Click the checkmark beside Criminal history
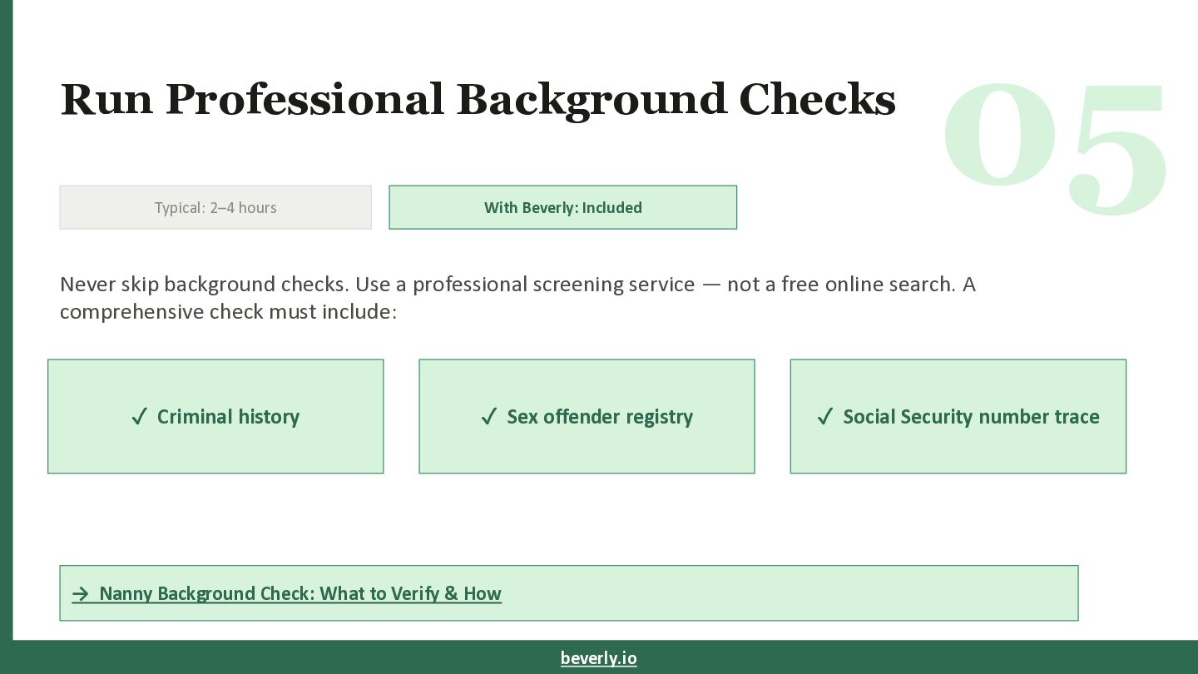 point(139,417)
